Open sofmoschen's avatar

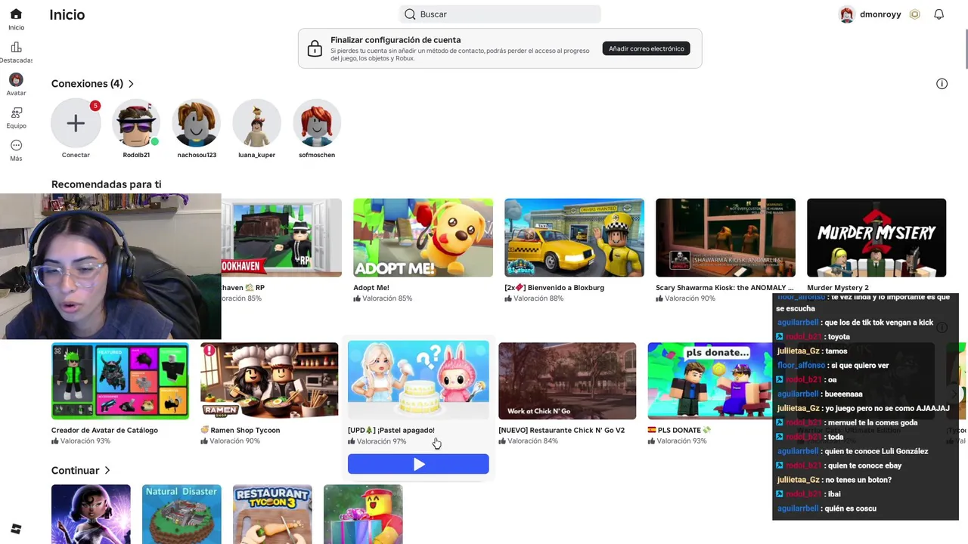point(317,122)
